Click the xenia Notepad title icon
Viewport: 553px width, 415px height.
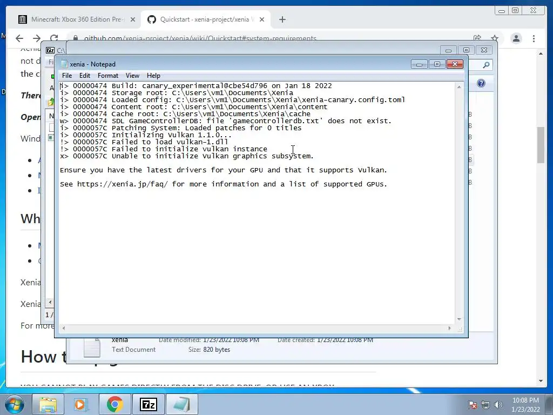[x=64, y=64]
